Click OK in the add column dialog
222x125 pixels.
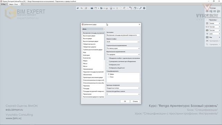pos(125,101)
